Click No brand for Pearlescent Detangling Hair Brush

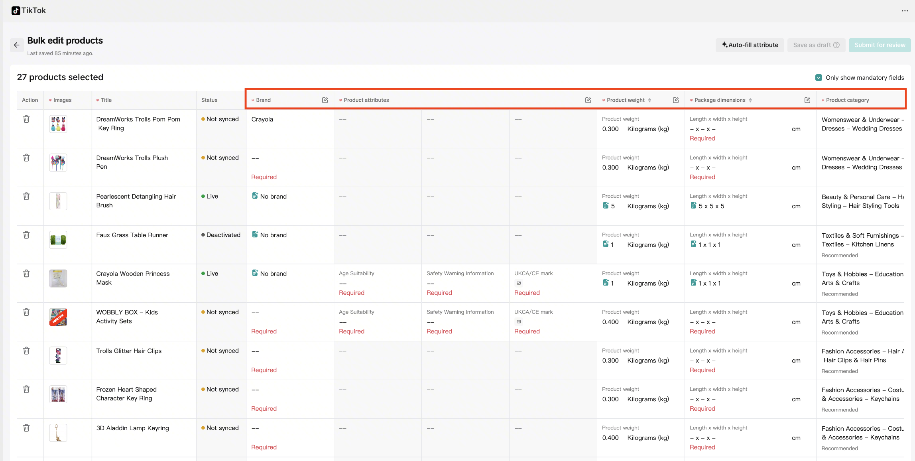pyautogui.click(x=274, y=197)
